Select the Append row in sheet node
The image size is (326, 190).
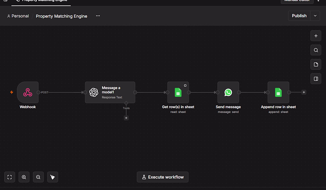pos(278,92)
